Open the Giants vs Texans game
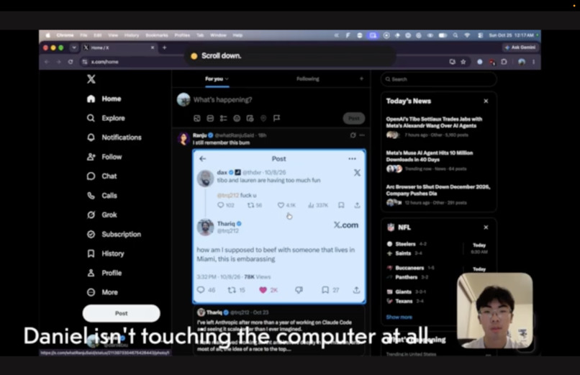580x375 pixels. (x=422, y=297)
